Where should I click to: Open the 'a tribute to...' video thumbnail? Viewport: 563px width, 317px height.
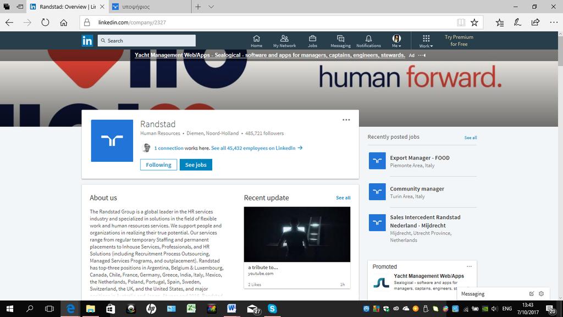(297, 234)
